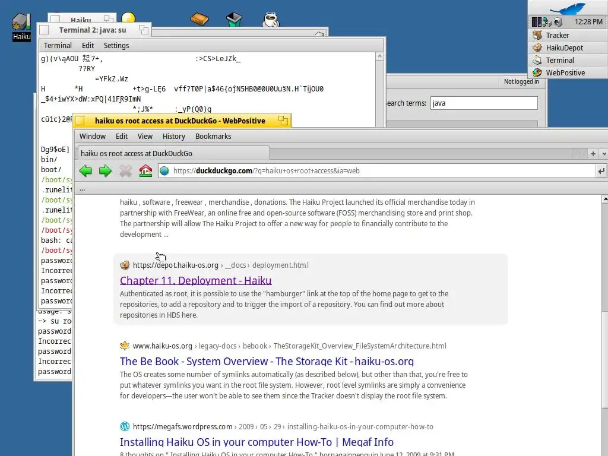Select the DuckDuckGo browser tab
Image resolution: width=608 pixels, height=456 pixels.
173,153
